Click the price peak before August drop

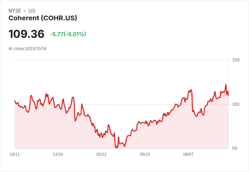point(191,90)
